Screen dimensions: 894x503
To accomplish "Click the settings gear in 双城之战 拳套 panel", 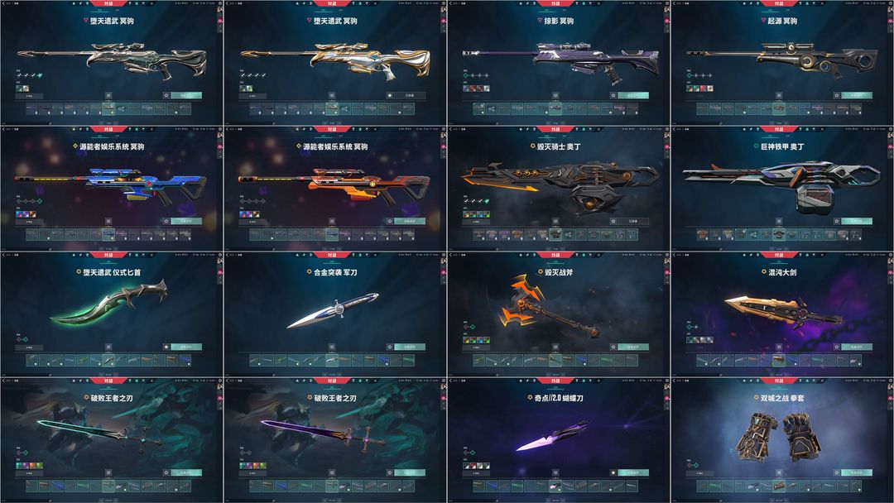I will [x=891, y=381].
